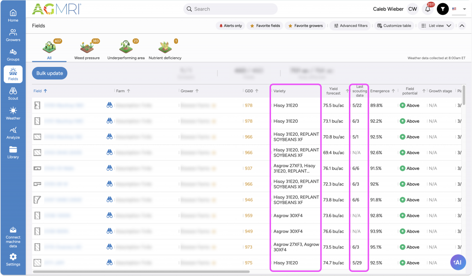Open the language flag dropdown
Viewport: 472px width, 276px height.
coord(459,9)
